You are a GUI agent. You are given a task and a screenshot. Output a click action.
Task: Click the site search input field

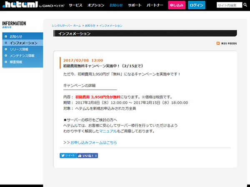point(229,5)
